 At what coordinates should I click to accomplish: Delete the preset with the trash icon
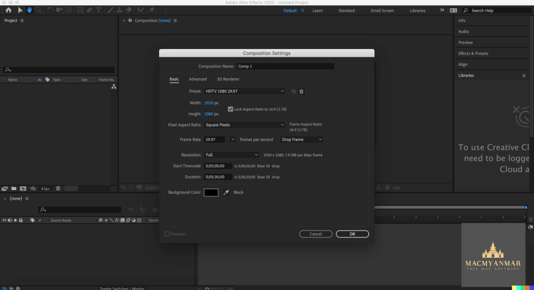301,92
